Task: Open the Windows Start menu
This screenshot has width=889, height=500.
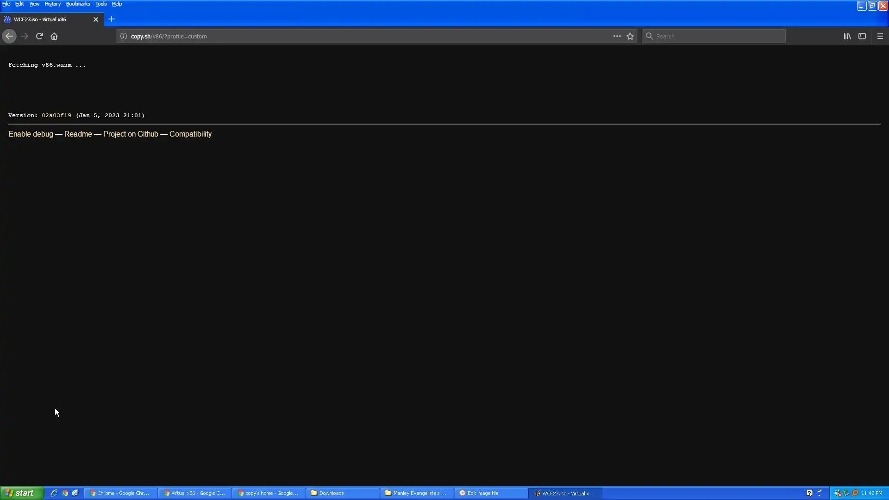Action: coord(21,493)
